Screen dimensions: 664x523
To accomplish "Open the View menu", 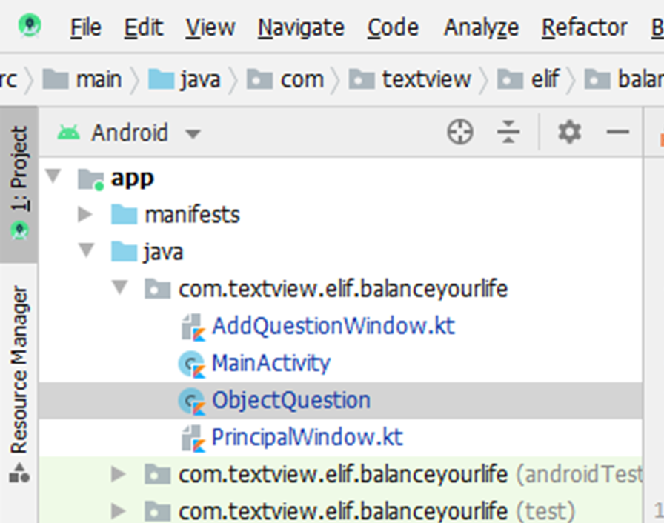I will 210,28.
